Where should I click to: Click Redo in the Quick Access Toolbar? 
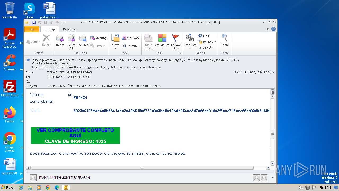(x=46, y=23)
